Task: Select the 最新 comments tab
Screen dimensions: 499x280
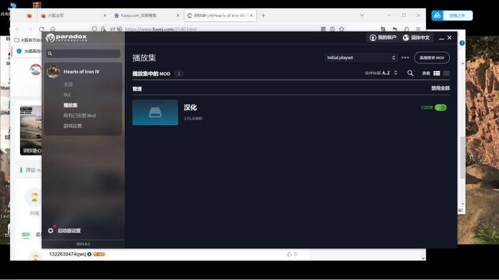Action: click(26, 235)
